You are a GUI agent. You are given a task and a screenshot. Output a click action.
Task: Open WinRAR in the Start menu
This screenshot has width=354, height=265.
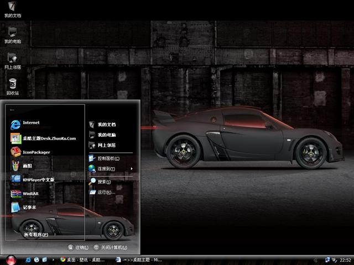pyautogui.click(x=30, y=194)
